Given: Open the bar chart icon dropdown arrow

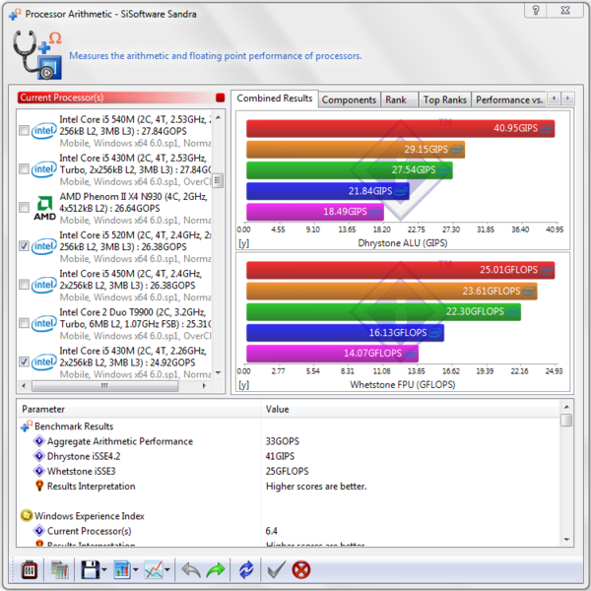Looking at the screenshot, I should pyautogui.click(x=136, y=570).
